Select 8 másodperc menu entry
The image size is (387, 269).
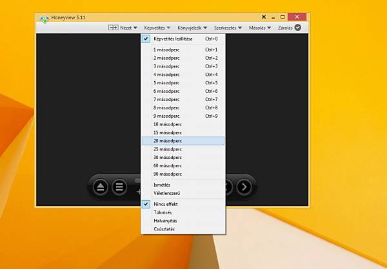[x=183, y=108]
